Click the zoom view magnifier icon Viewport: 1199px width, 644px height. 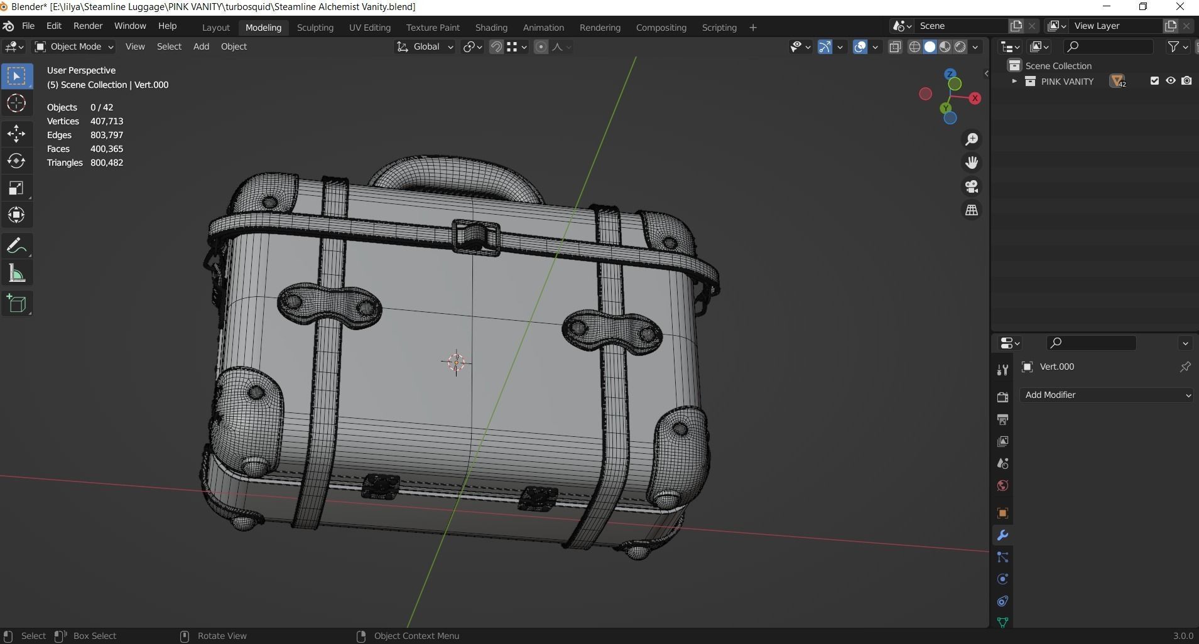(x=972, y=139)
